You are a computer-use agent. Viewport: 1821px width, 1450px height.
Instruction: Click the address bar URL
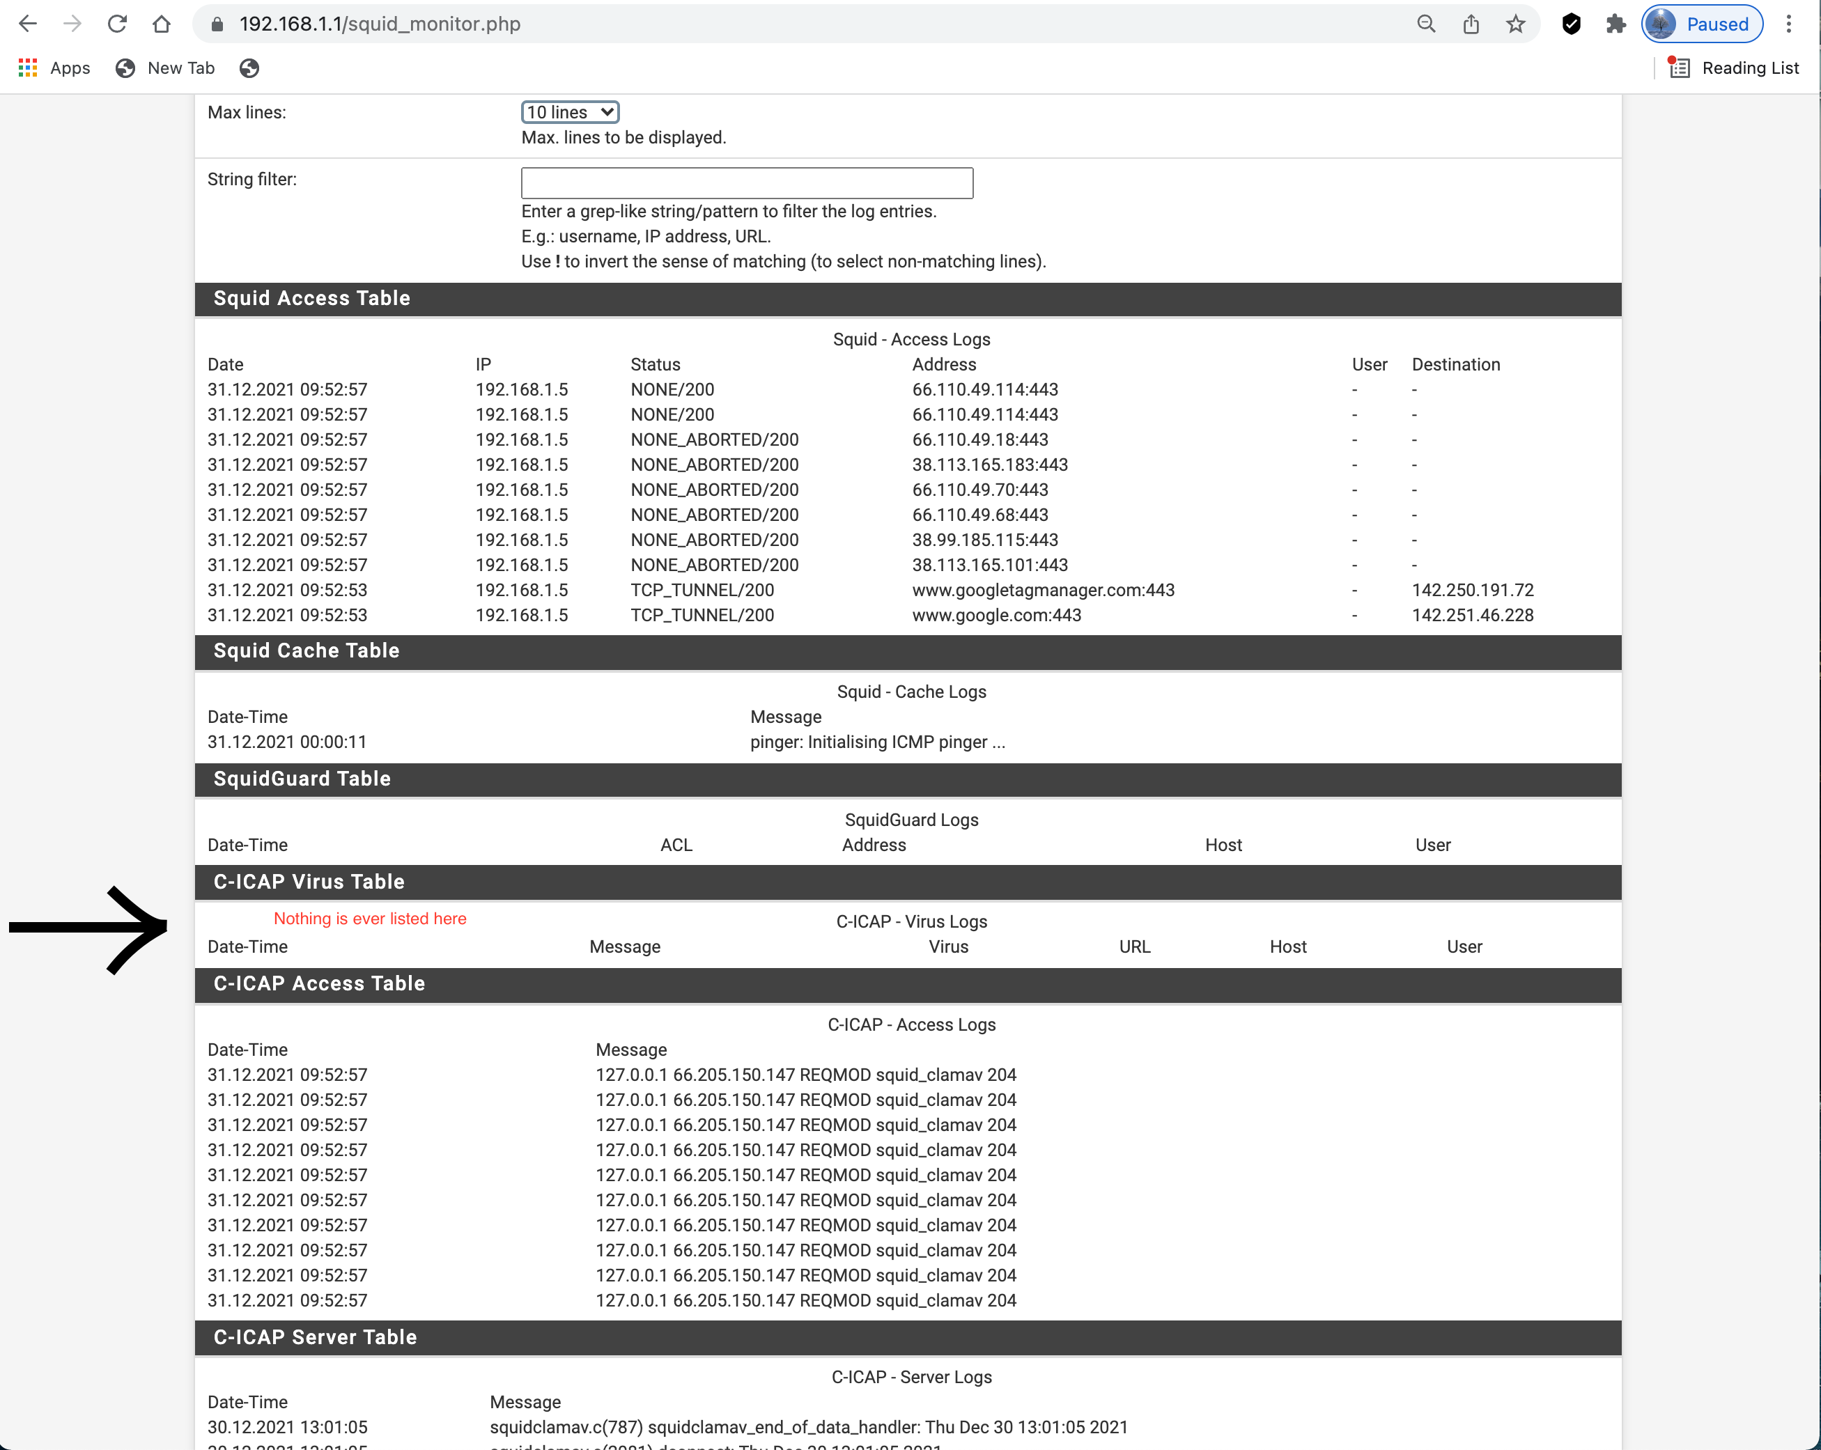(x=380, y=24)
